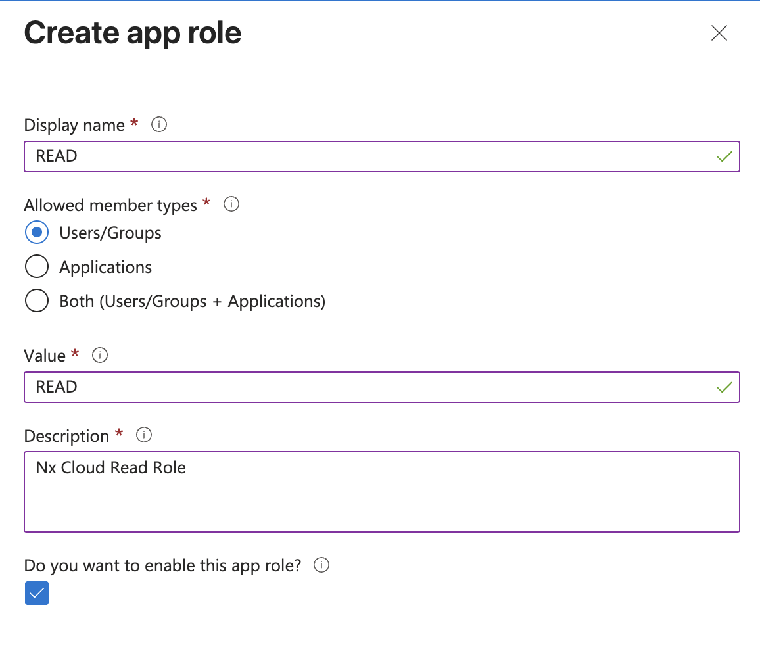Uncheck the enable this app role checkbox
This screenshot has width=760, height=668.
[37, 593]
